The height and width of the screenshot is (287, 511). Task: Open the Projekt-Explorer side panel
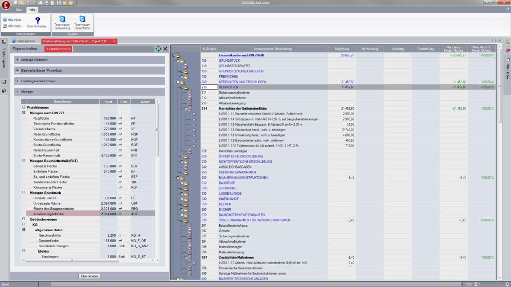tap(4, 59)
